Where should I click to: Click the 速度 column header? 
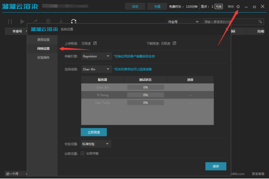pyautogui.click(x=190, y=80)
